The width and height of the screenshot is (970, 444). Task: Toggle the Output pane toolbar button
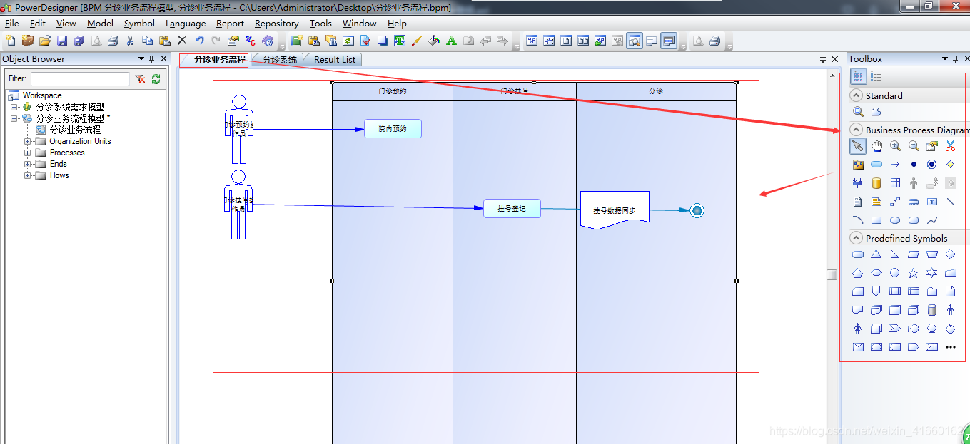point(652,41)
